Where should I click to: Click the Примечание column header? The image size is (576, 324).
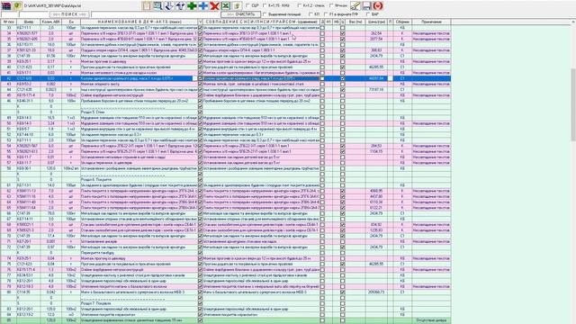coord(431,22)
